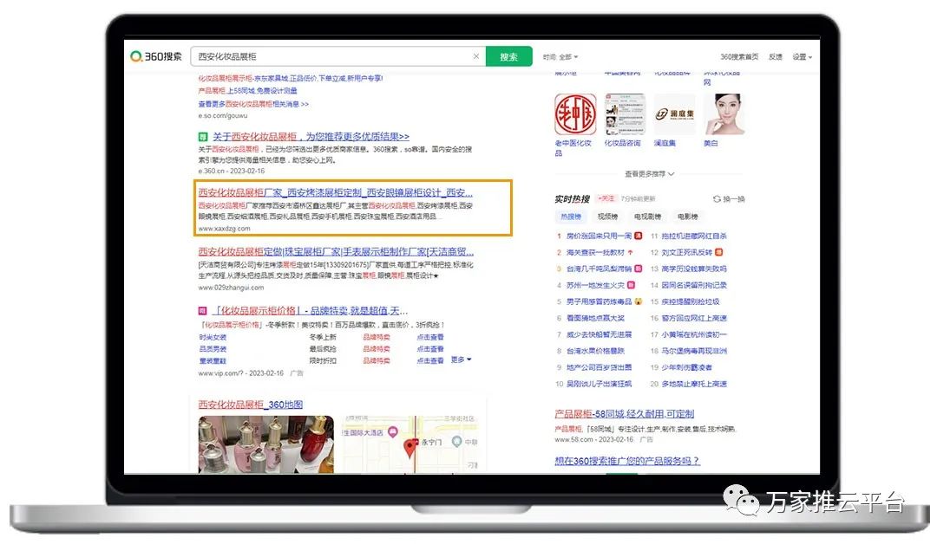
Task: Open the 西安化妆品展柜厂家 highlighted result link
Action: (336, 192)
